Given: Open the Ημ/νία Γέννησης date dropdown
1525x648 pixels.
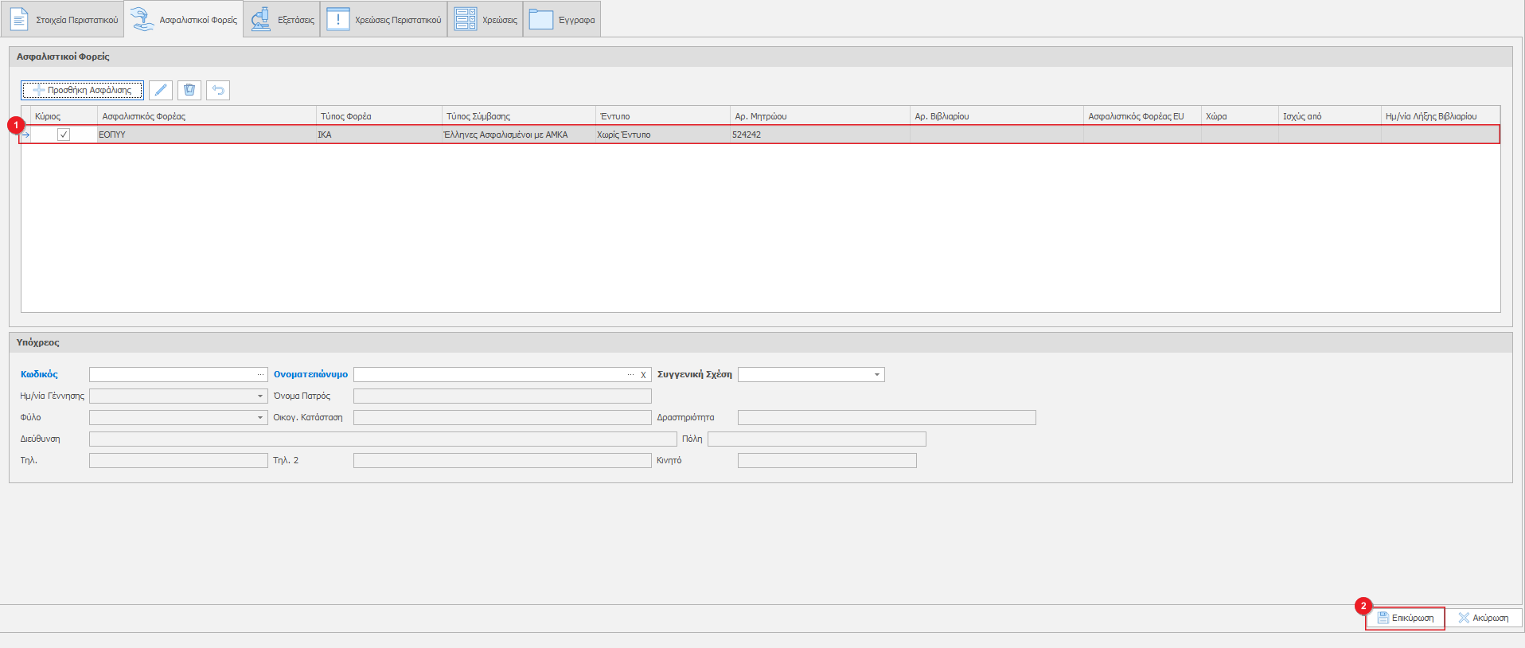Looking at the screenshot, I should click(x=259, y=396).
